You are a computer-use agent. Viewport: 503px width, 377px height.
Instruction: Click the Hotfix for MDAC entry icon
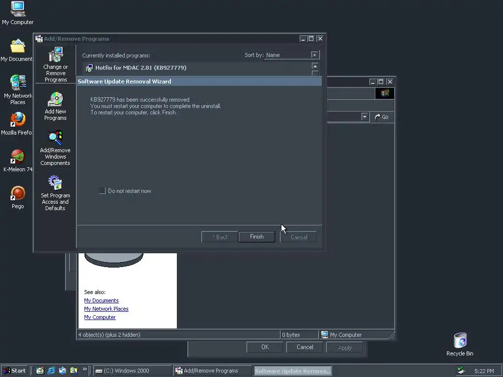tap(89, 68)
